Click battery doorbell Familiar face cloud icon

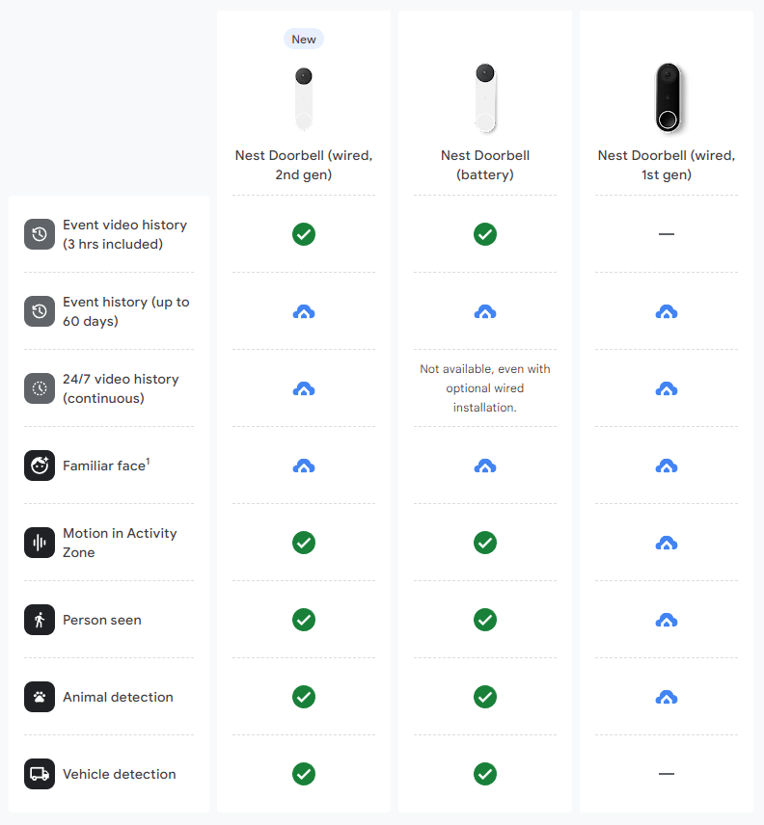[x=485, y=466]
